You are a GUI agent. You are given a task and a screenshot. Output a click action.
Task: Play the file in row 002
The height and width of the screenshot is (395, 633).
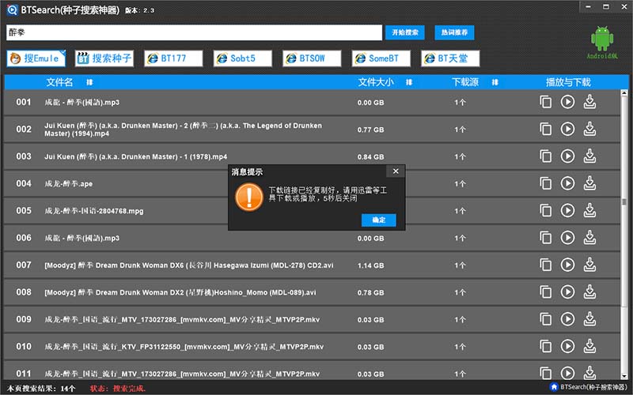(x=567, y=129)
